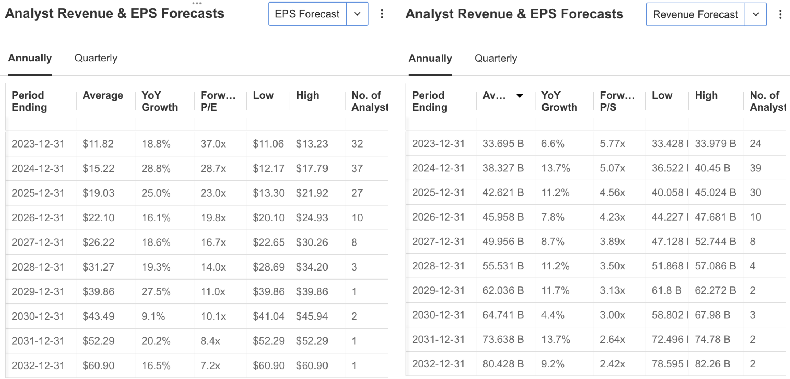The image size is (790, 379).
Task: Click the 25.0% YoY growth cell
Action: coord(156,193)
